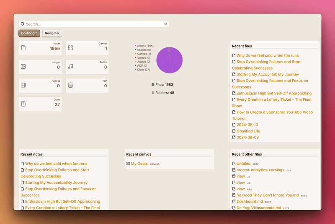Open the Untitled EDTZ file

pyautogui.click(x=244, y=164)
